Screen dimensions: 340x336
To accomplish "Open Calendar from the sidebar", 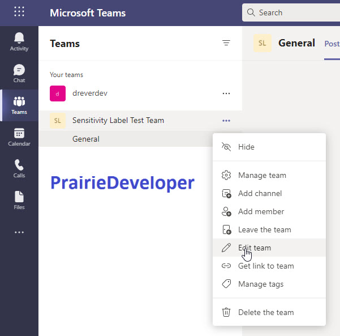I will (x=19, y=137).
